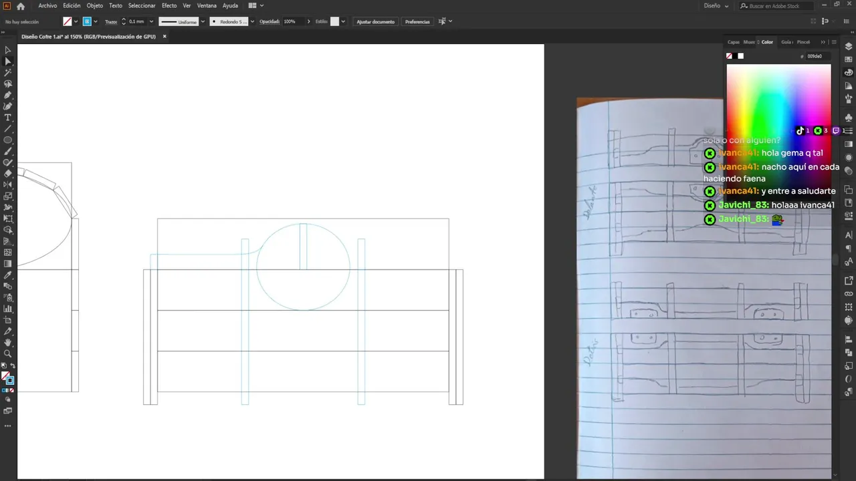The height and width of the screenshot is (481, 856).
Task: Select the Column Graph tool
Action: 8,309
